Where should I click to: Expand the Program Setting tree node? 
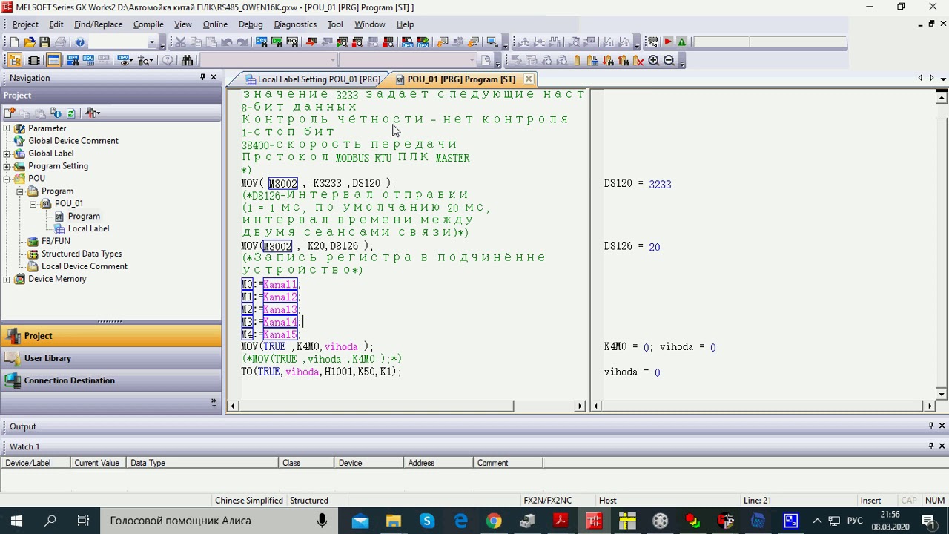coord(7,166)
